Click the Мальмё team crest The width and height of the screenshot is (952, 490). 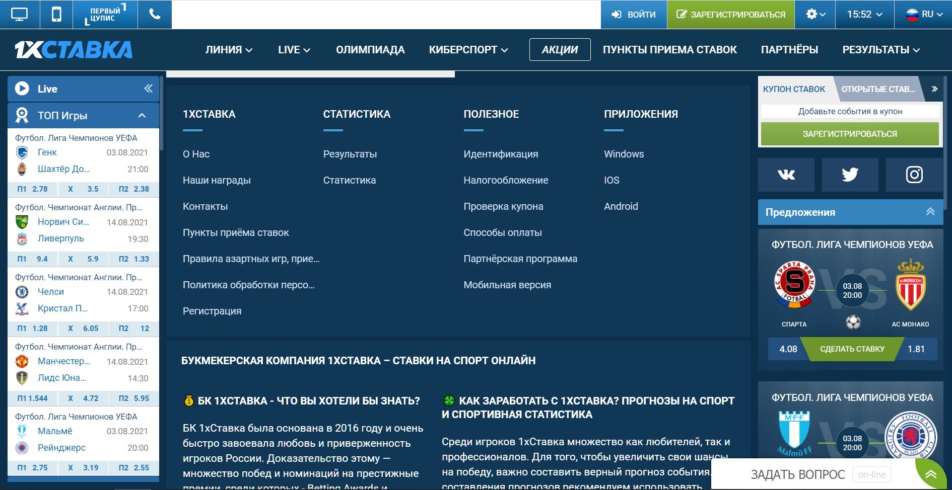click(x=22, y=431)
